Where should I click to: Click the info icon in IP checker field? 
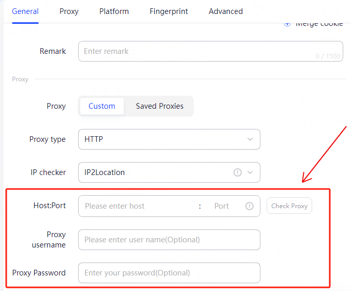pos(238,172)
